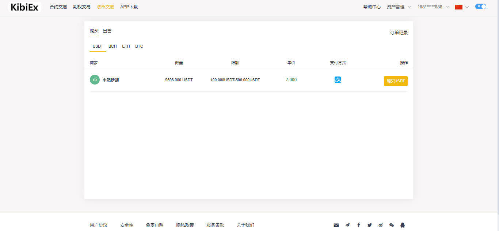Open the Facebook icon in footer
The width and height of the screenshot is (499, 231).
(358, 225)
